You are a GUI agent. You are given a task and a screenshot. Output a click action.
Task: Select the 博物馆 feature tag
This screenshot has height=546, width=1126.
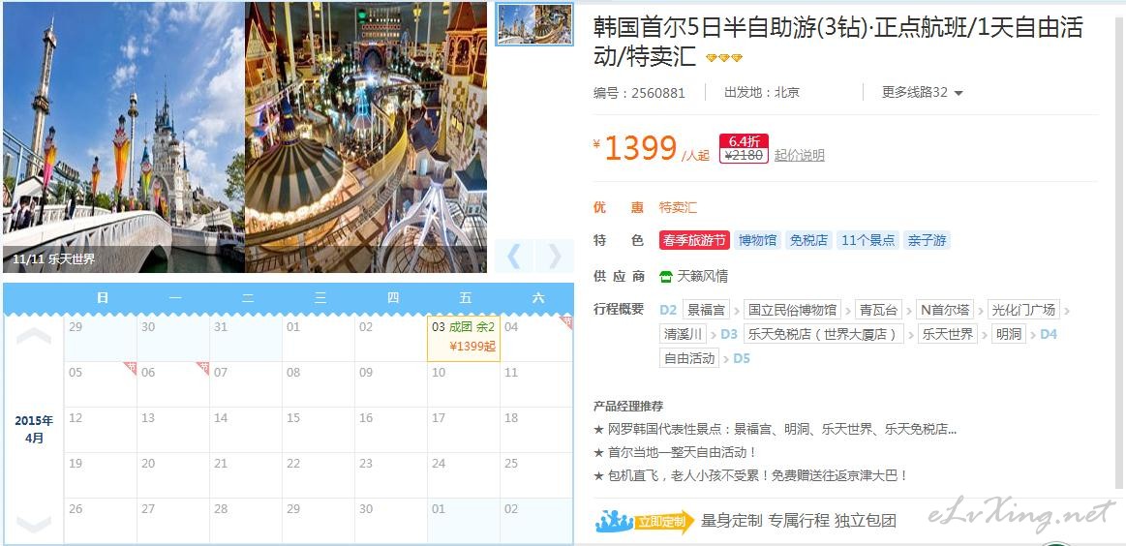pyautogui.click(x=758, y=241)
